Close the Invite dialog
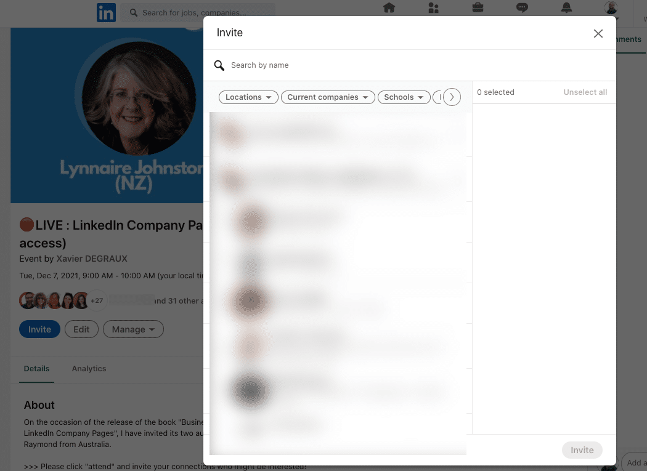 pyautogui.click(x=598, y=33)
